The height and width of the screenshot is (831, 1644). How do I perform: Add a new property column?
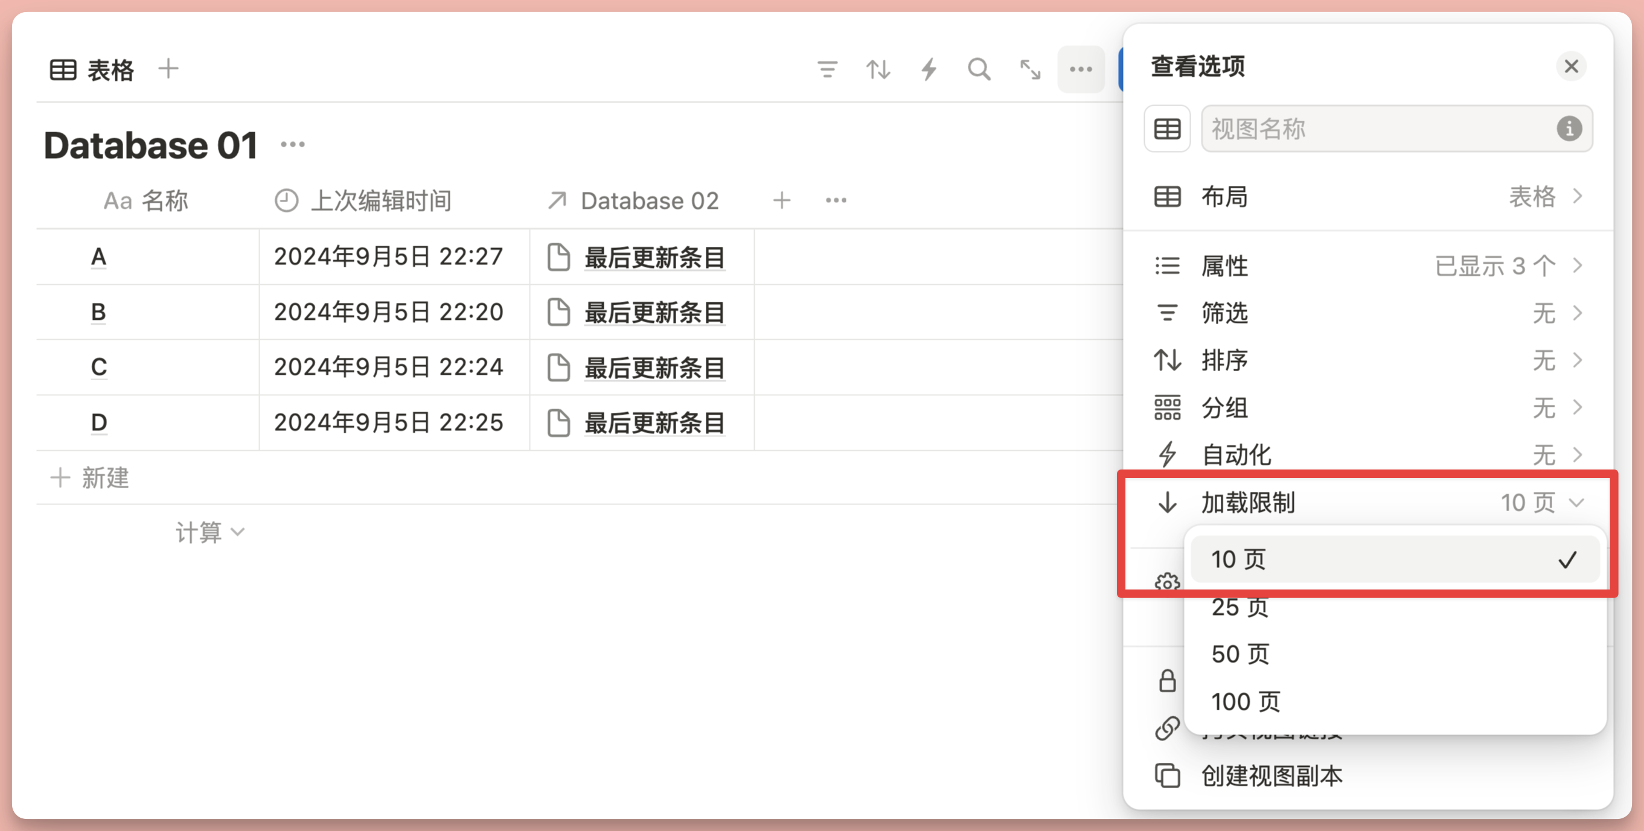pos(782,200)
